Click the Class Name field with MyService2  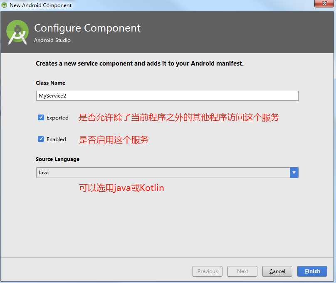point(167,96)
